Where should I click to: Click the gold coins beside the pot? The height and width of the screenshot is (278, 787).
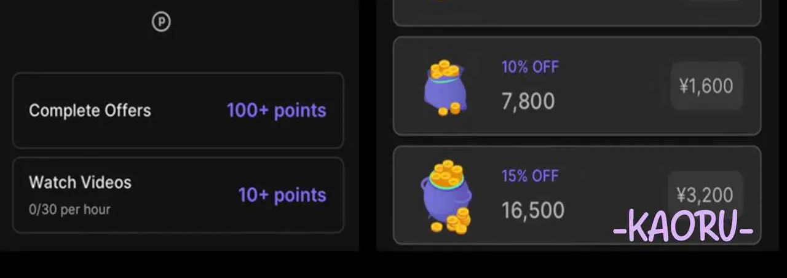coord(455,221)
